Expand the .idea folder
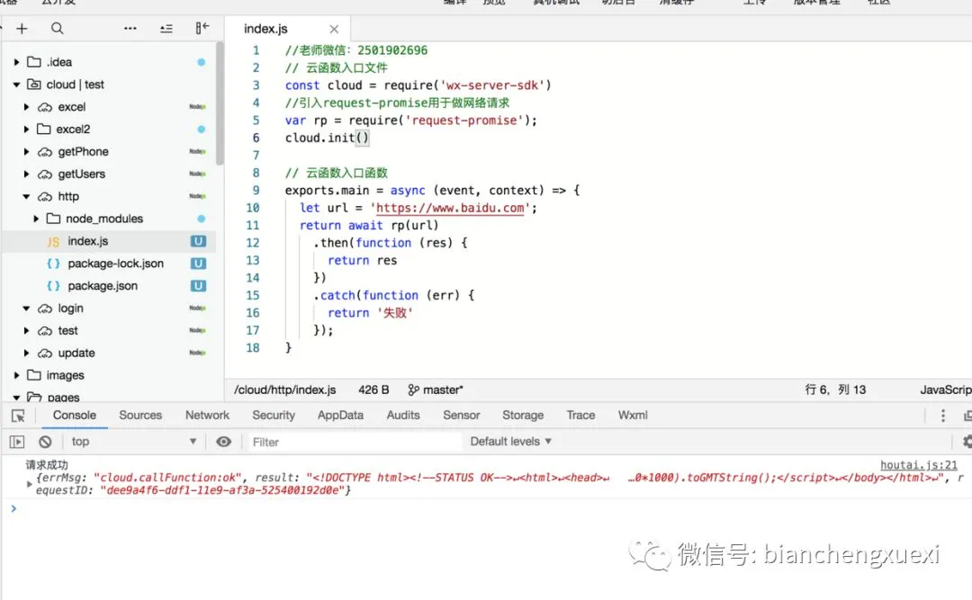This screenshot has width=972, height=600. [17, 62]
